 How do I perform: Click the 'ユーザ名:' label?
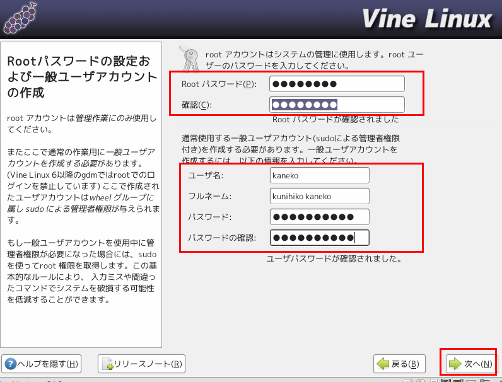(x=206, y=175)
